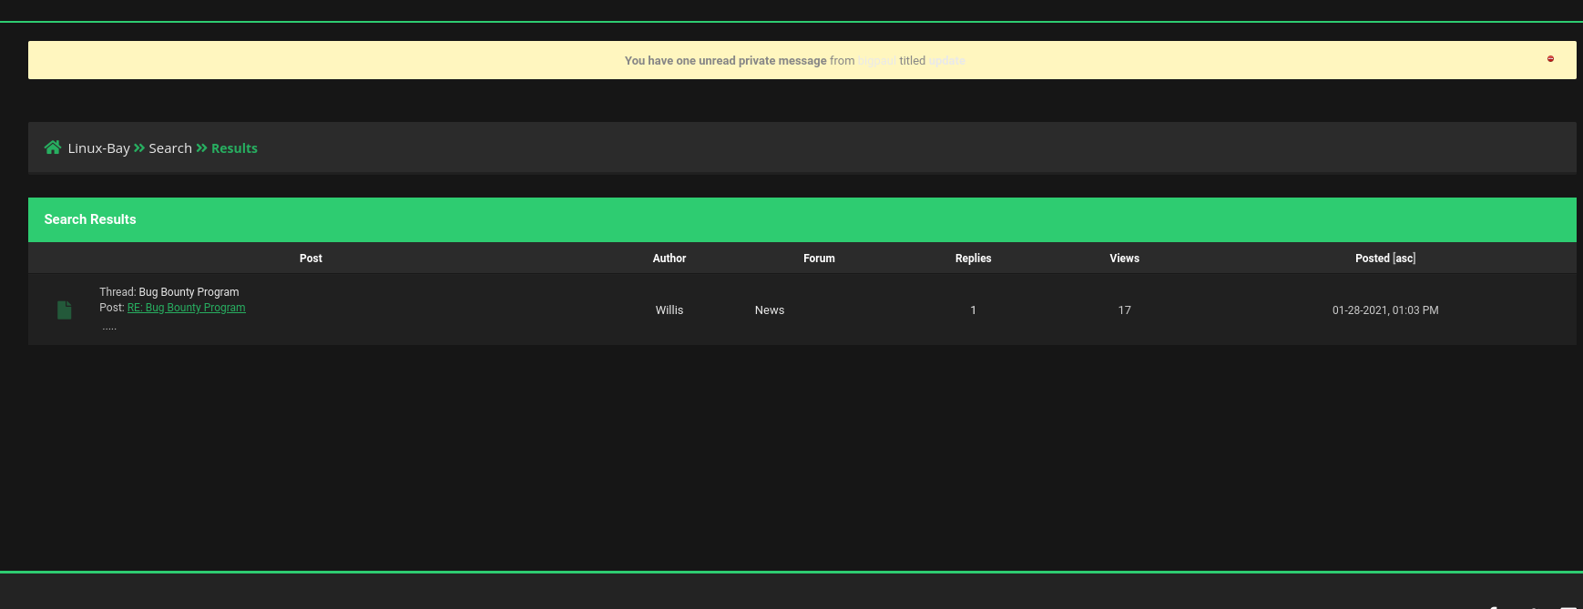Open the Linux-Bay breadcrumb link

coord(98,148)
